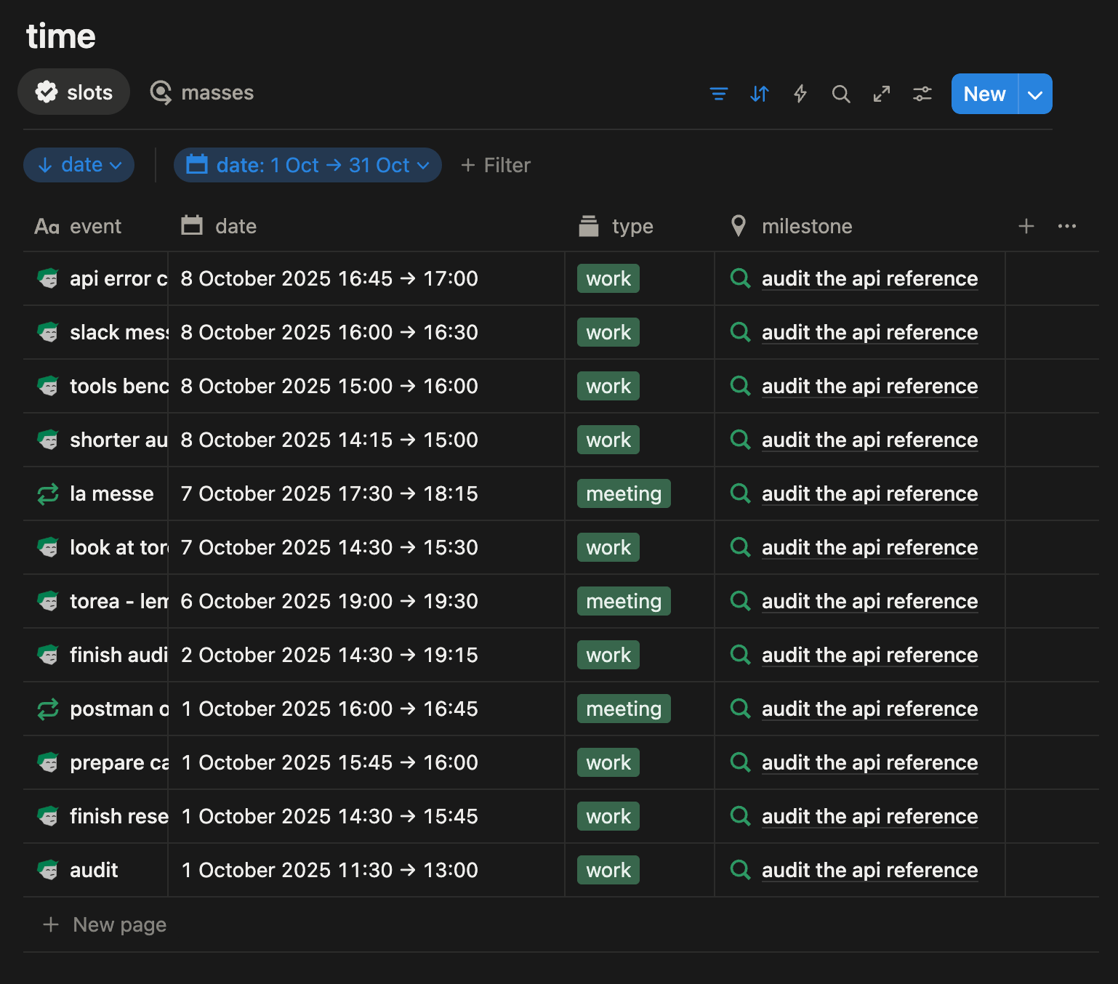Select the slots view tab
Image resolution: width=1118 pixels, height=984 pixels.
[74, 92]
